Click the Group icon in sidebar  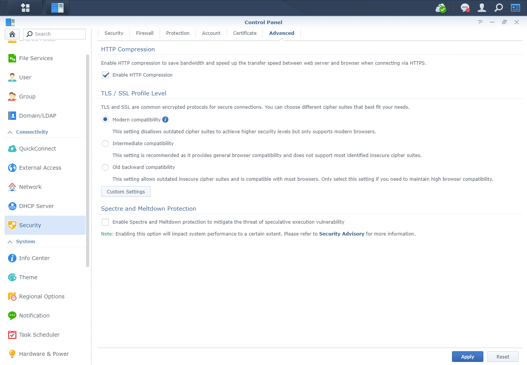point(12,97)
